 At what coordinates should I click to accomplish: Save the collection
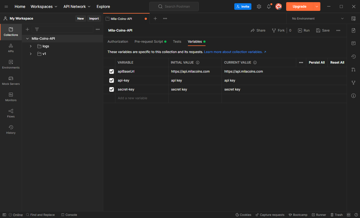point(323,30)
